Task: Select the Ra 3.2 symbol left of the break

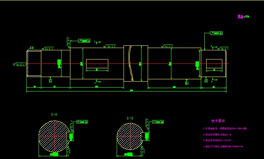Action: coord(110,46)
